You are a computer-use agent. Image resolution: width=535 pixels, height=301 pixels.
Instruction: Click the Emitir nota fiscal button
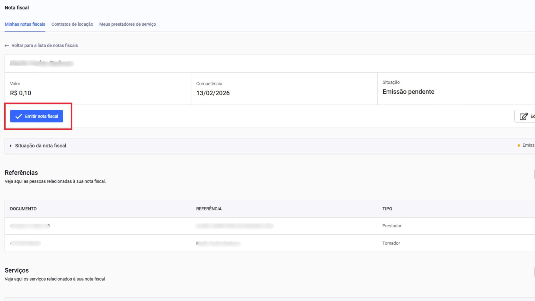pos(37,116)
